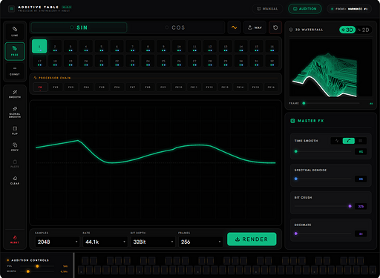The width and height of the screenshot is (380, 278).
Task: Select harmonic slot 25
Action: [x=163, y=61]
